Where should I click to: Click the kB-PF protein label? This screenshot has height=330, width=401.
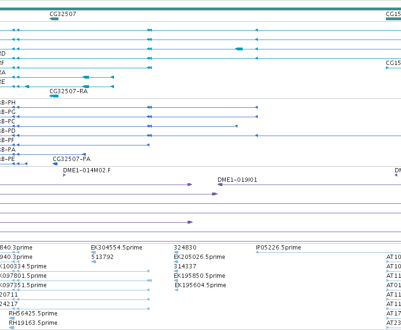(x=7, y=140)
